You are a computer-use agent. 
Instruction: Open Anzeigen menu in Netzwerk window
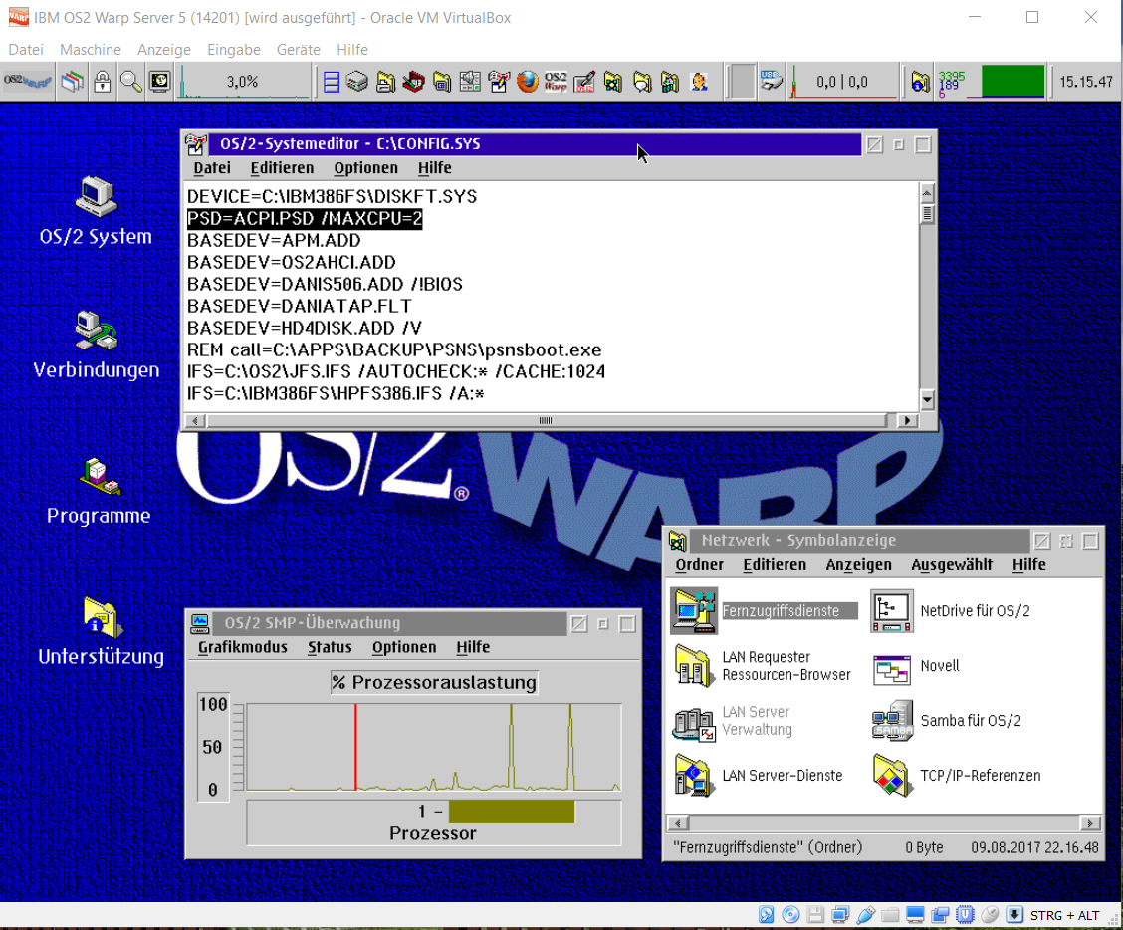tap(859, 564)
